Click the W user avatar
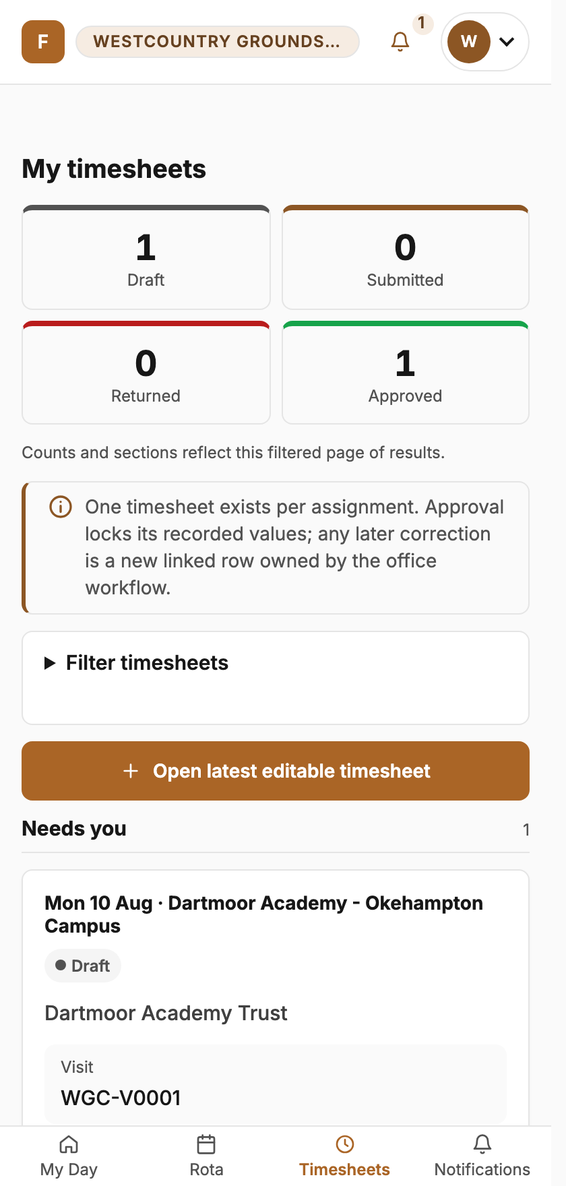This screenshot has width=566, height=1186. (x=469, y=42)
